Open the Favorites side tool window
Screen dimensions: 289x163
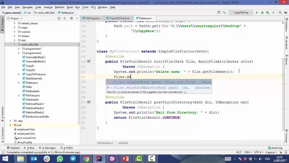pos(2,114)
